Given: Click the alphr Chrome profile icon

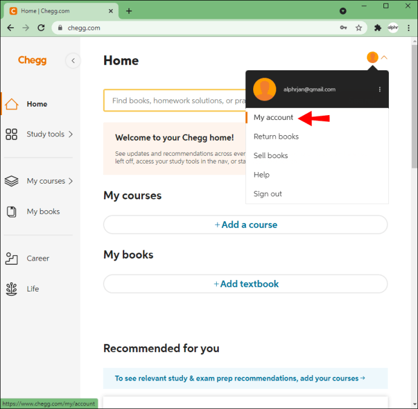Looking at the screenshot, I should [x=393, y=28].
